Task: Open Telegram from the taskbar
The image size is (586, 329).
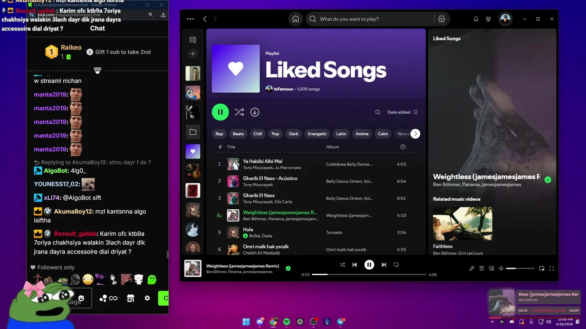Action: (x=341, y=322)
